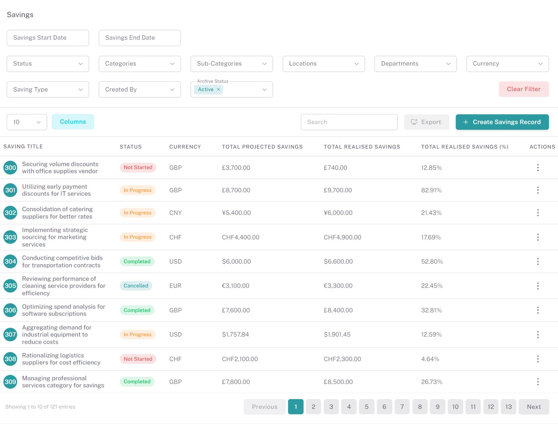Click the Search input box

[x=349, y=122]
